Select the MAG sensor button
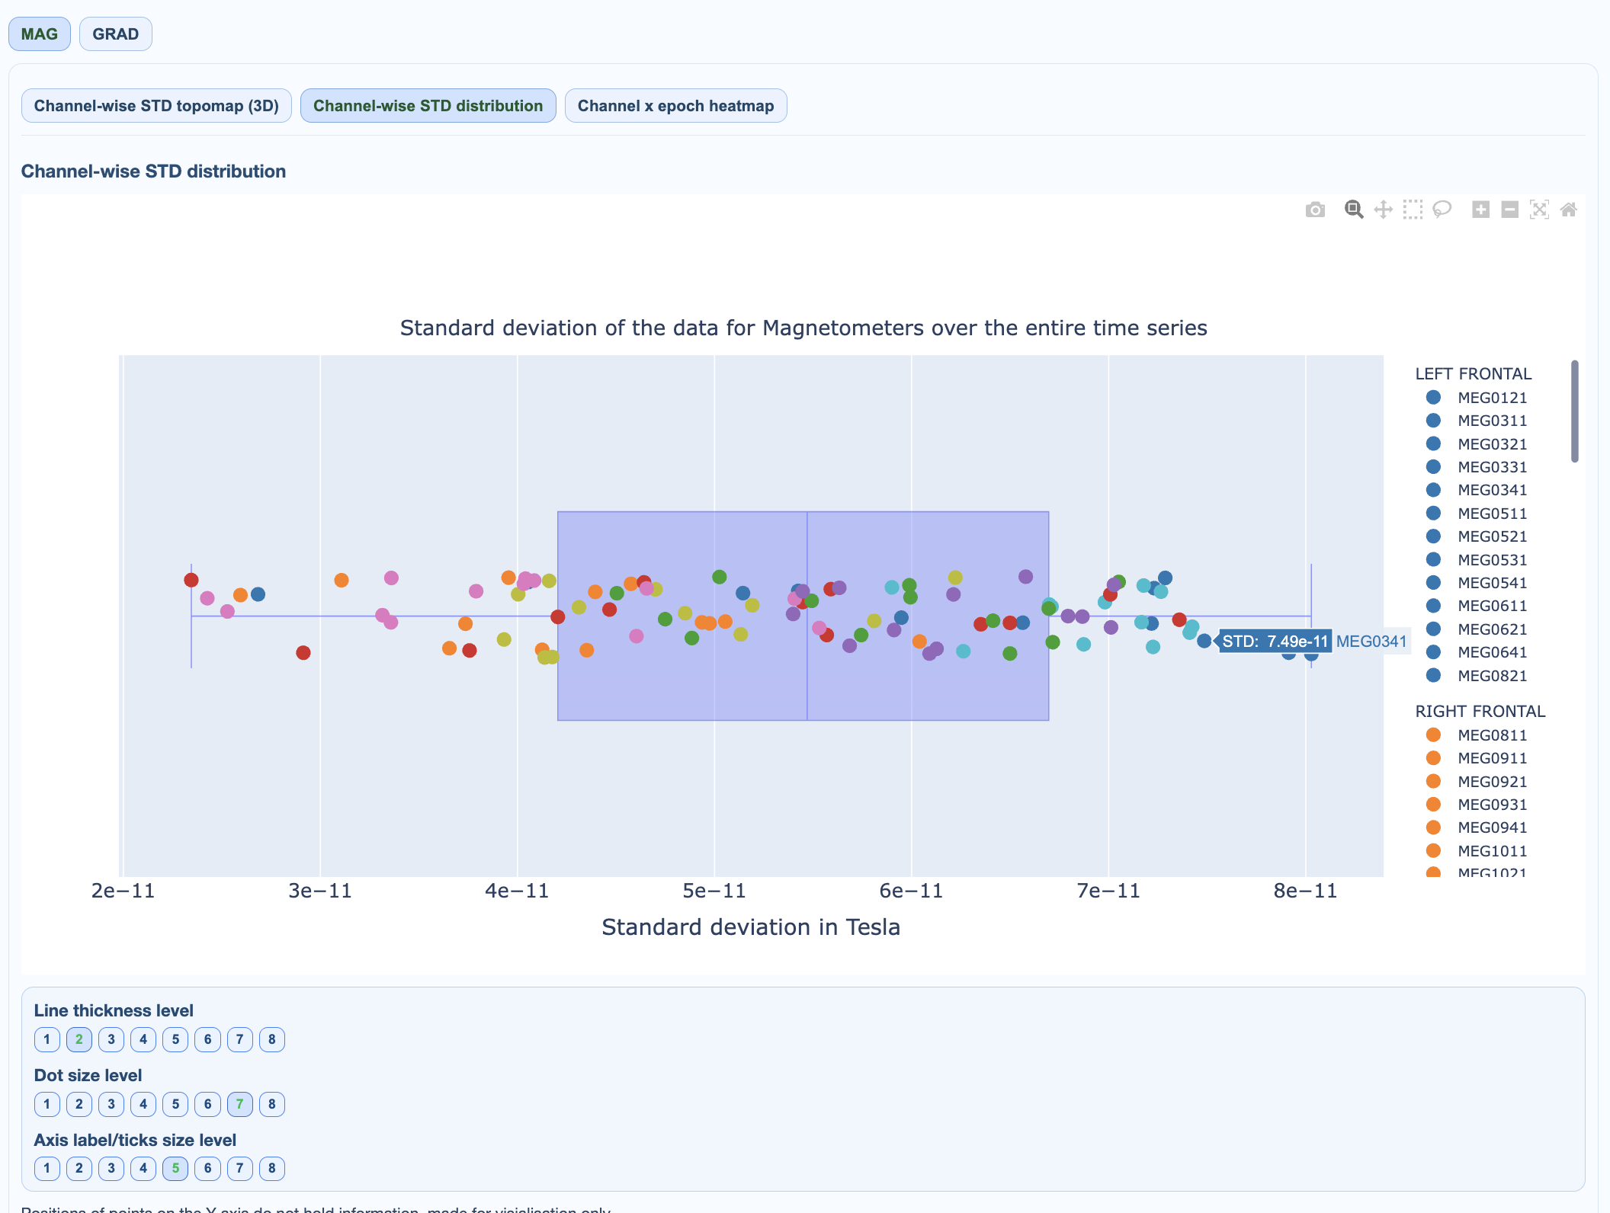 [40, 34]
